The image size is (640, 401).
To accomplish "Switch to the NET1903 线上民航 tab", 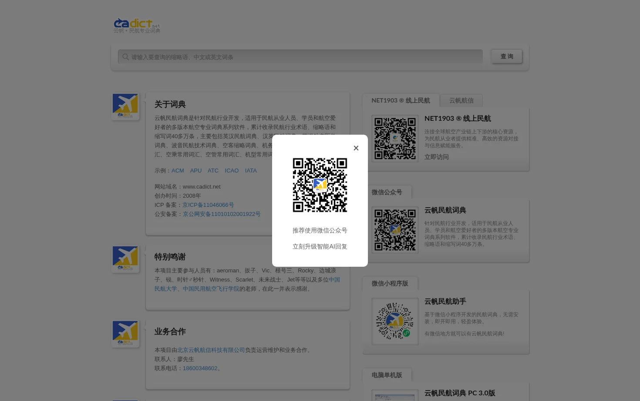I will pyautogui.click(x=401, y=100).
